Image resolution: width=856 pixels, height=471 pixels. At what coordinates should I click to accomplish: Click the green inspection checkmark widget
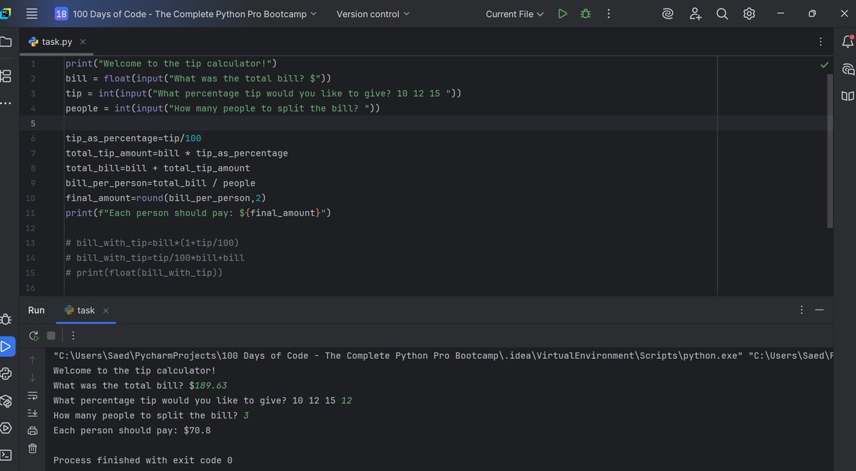[x=825, y=64]
